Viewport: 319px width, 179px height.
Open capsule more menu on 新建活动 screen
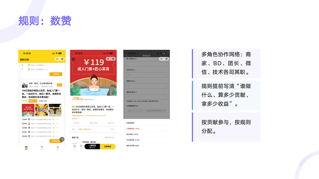(162, 59)
